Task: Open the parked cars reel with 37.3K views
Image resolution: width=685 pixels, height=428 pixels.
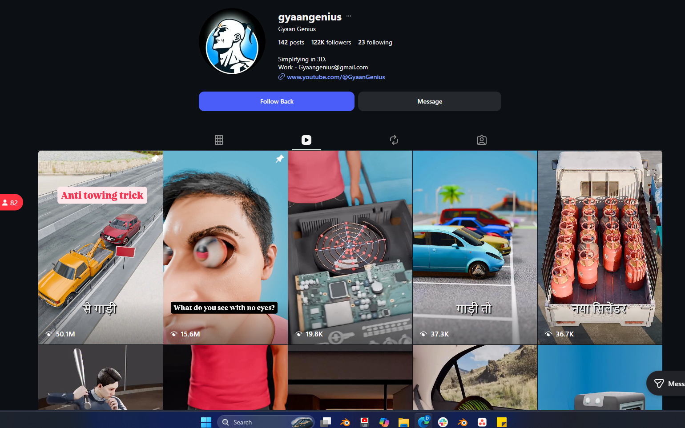Action: (475, 248)
